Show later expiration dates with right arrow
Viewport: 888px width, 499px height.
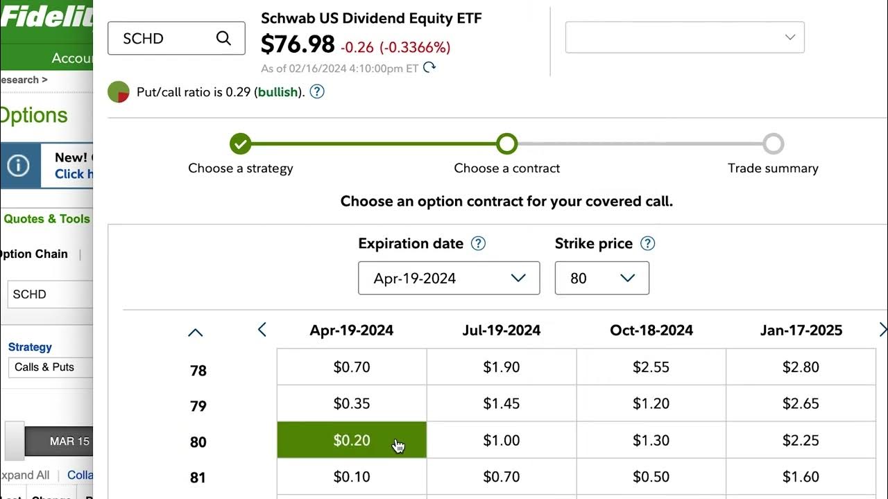[882, 330]
